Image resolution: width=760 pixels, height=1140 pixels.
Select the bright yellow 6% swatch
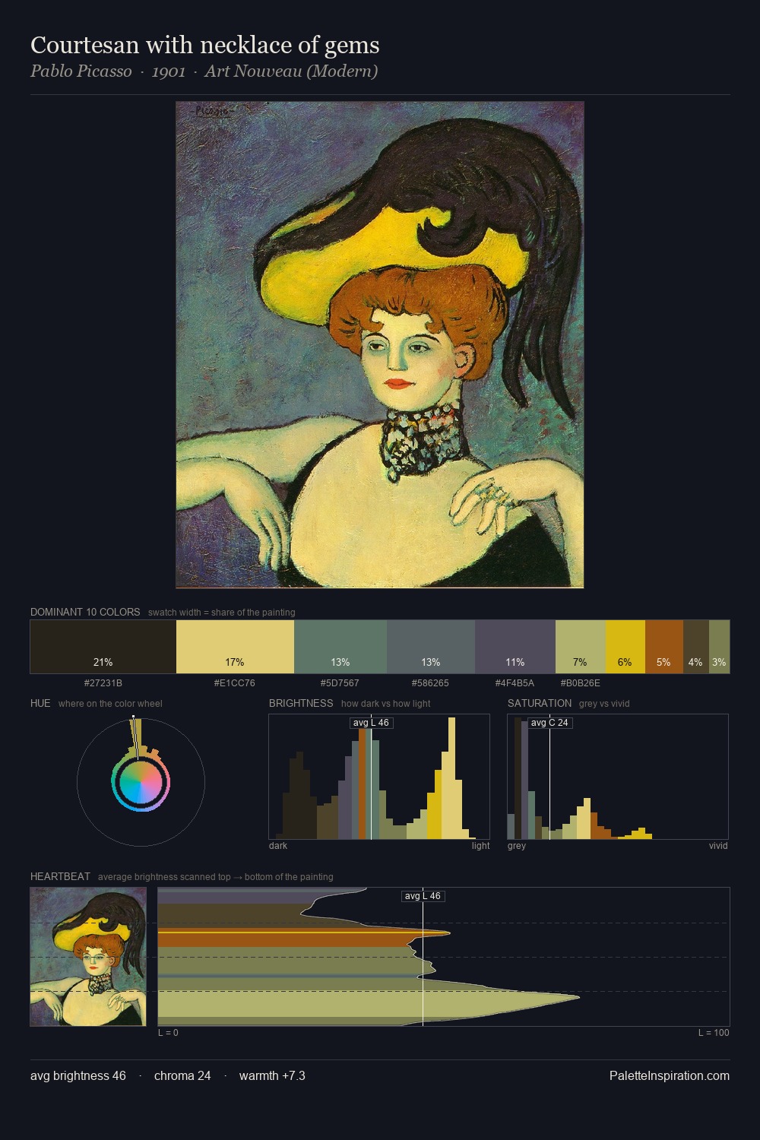pyautogui.click(x=625, y=647)
